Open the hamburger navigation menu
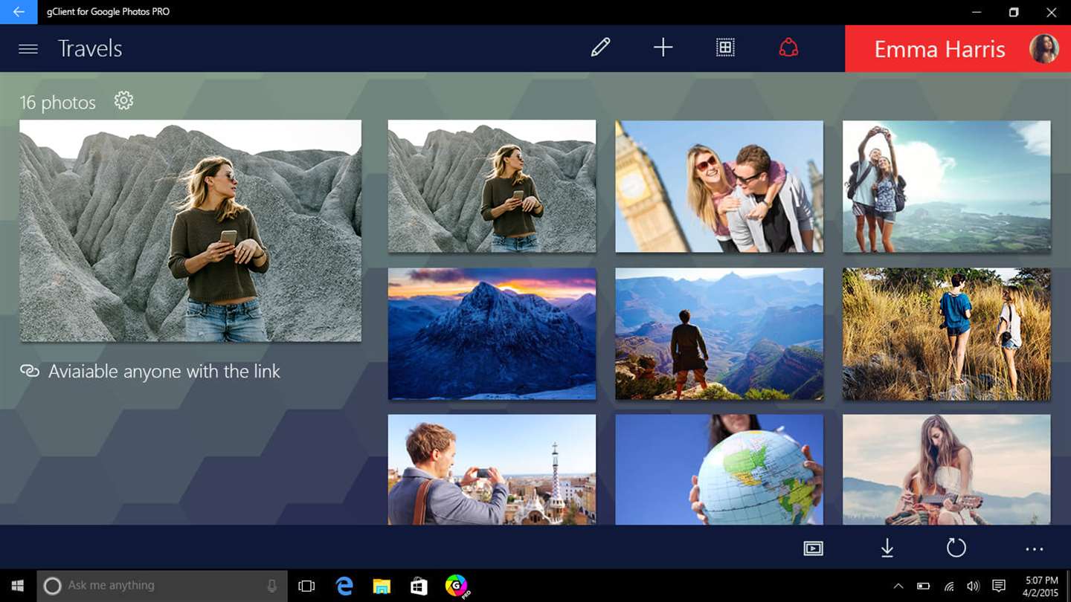 pyautogui.click(x=28, y=49)
